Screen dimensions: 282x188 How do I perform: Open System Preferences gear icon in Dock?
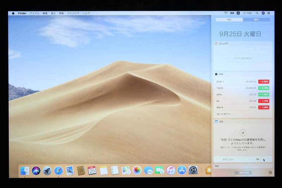coord(193,170)
